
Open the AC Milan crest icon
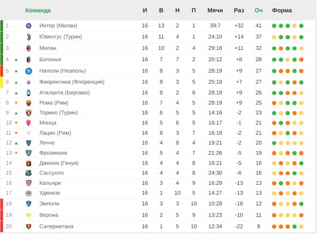(x=29, y=48)
